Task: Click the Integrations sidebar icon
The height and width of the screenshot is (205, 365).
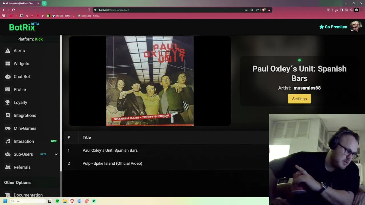Action: pyautogui.click(x=8, y=115)
